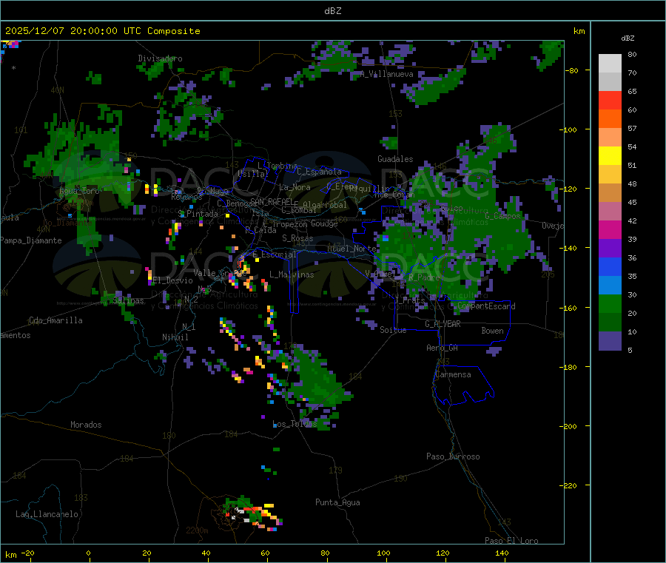Viewport: 666px width, 563px height.
Task: Click the bright yellow legend color swatch
Action: tap(610, 156)
